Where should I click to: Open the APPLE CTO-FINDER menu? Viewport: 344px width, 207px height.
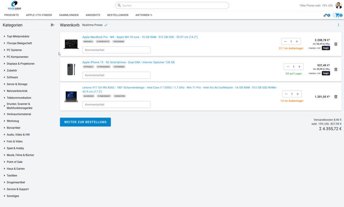[39, 15]
